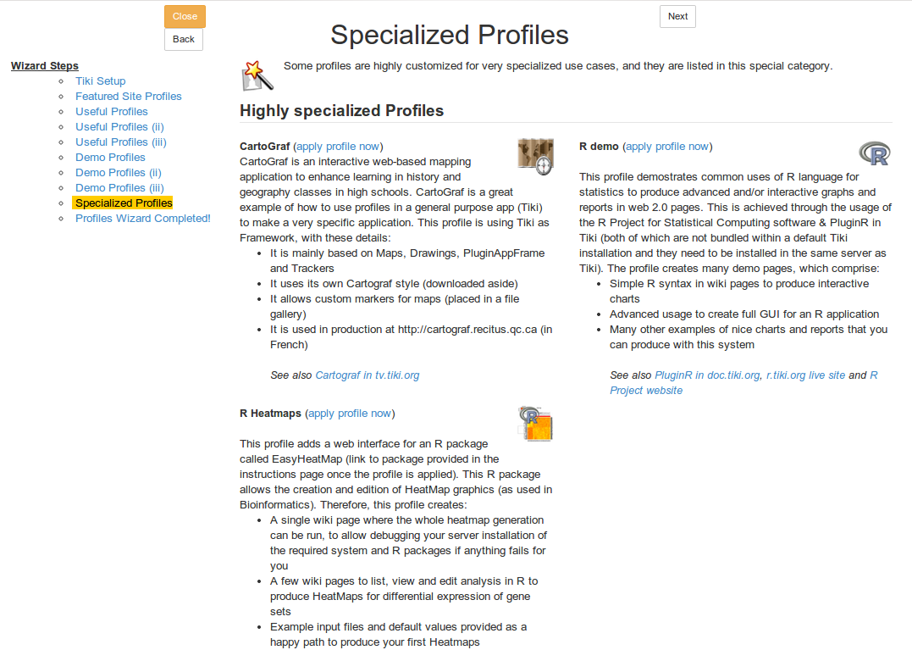The width and height of the screenshot is (912, 650).
Task: Select Tiki Setup wizard step
Action: (x=101, y=81)
